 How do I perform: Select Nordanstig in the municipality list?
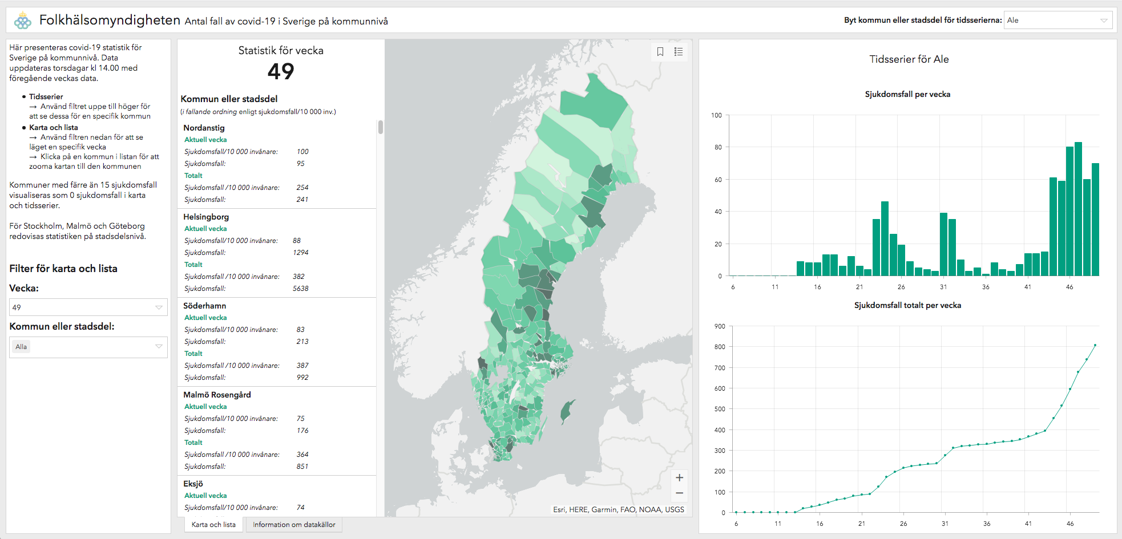click(x=204, y=128)
